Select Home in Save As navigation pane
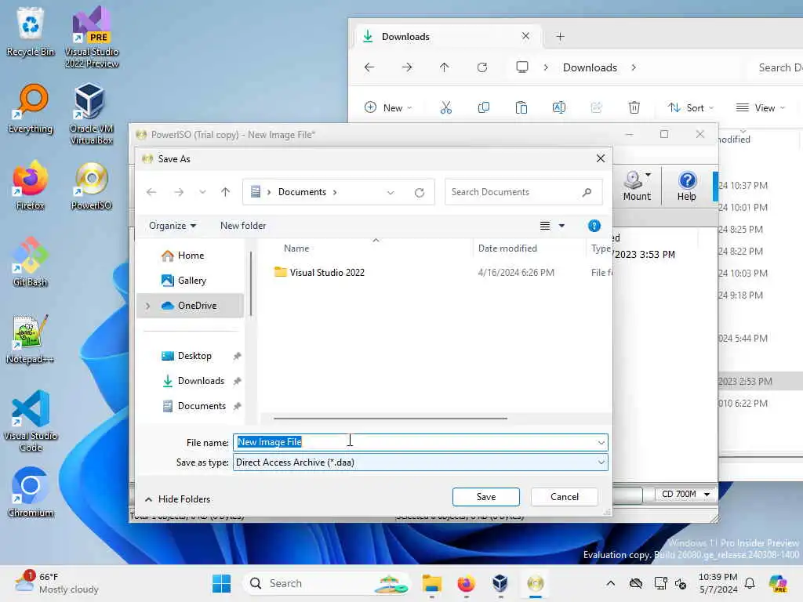803x602 pixels. [190, 256]
